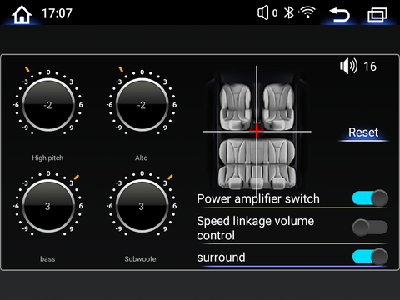Tap the Back arrow icon
The width and height of the screenshot is (400, 300).
(339, 14)
